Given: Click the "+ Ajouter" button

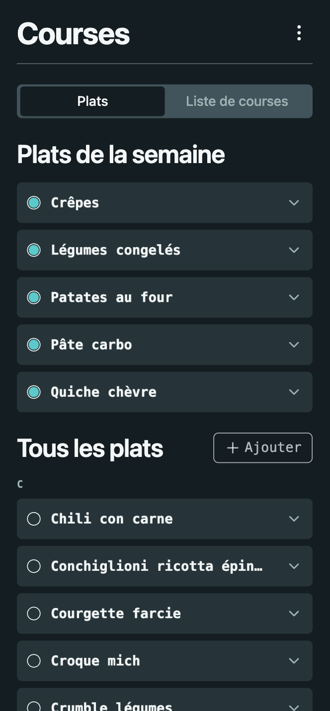Looking at the screenshot, I should [x=262, y=447].
